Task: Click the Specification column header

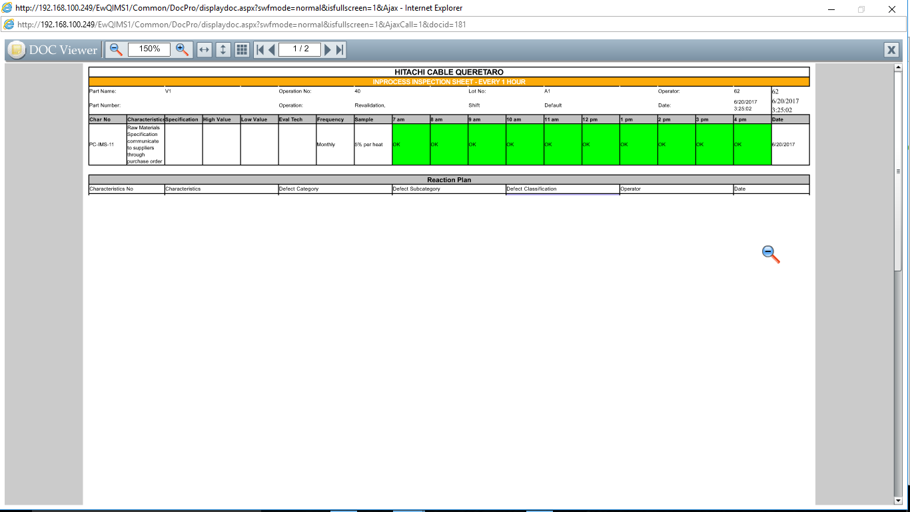Action: pyautogui.click(x=184, y=119)
